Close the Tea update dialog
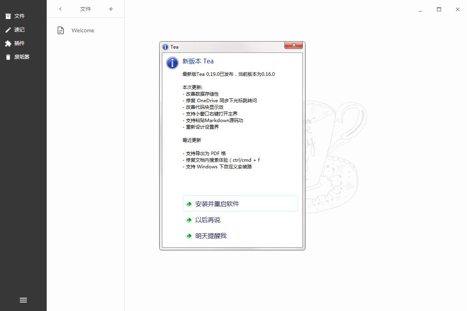 click(294, 45)
